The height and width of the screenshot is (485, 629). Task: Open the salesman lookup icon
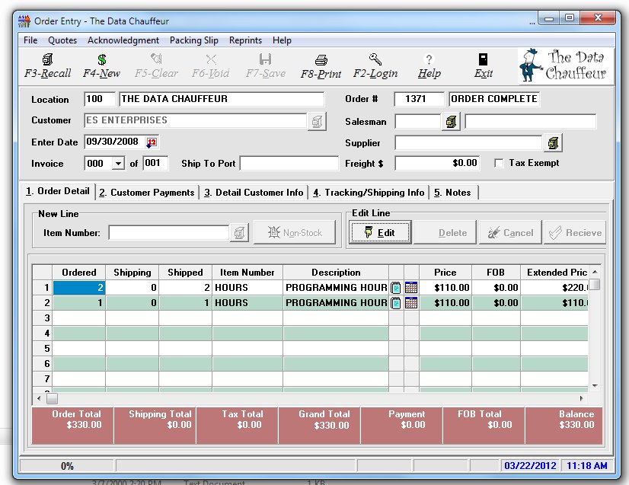coord(451,121)
